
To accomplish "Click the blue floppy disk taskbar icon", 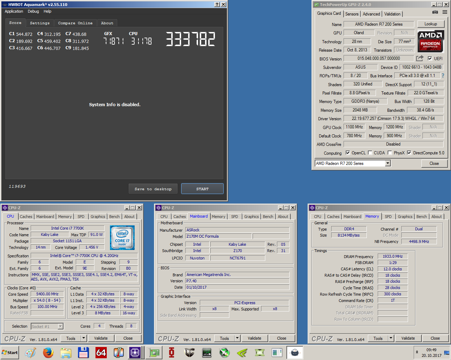I will tap(84, 353).
